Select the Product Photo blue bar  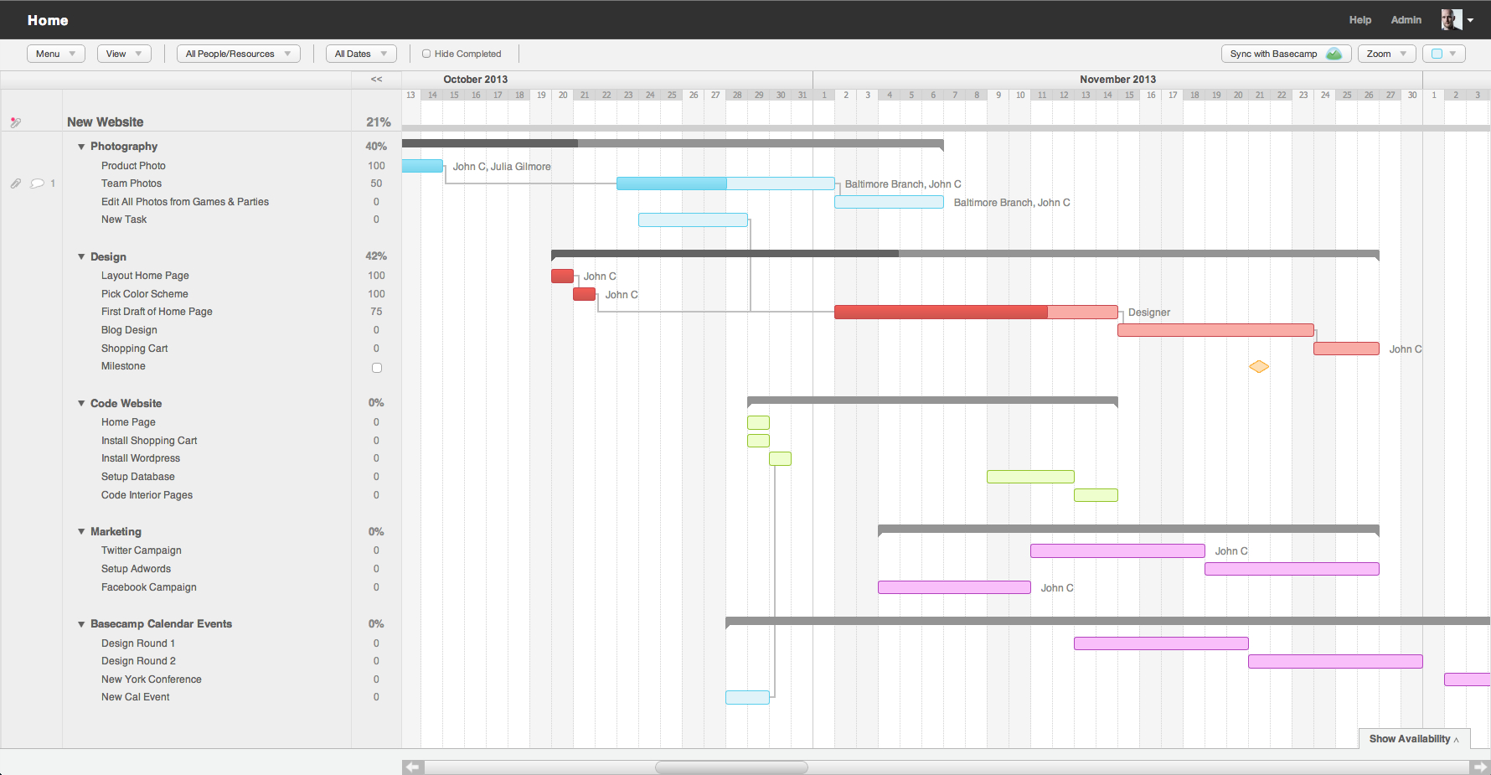click(422, 166)
